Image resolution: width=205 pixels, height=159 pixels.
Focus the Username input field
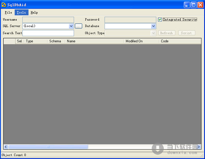[48, 19]
